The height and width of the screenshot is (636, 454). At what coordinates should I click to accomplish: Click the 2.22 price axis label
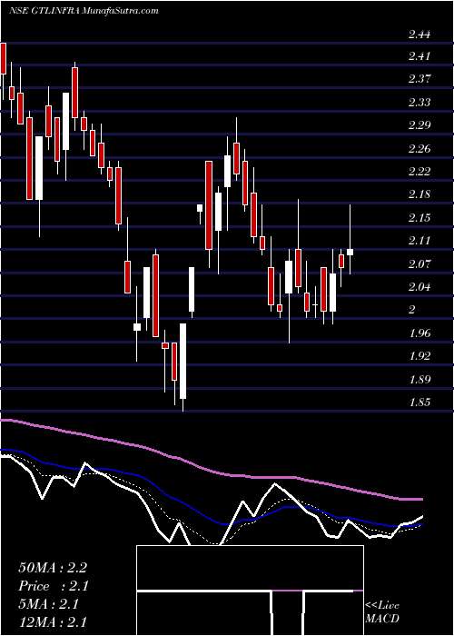419,171
